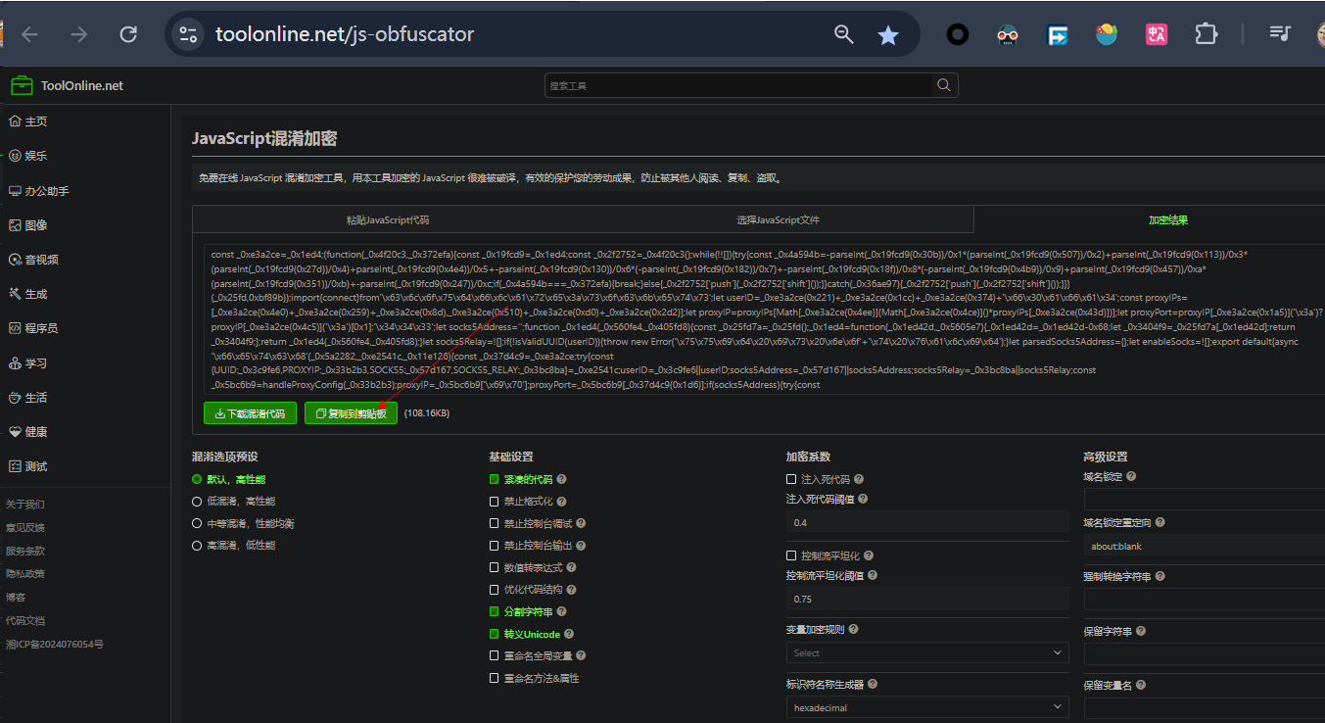Show help for 重命名全局变量 option
The width and height of the screenshot is (1325, 723).
point(582,655)
